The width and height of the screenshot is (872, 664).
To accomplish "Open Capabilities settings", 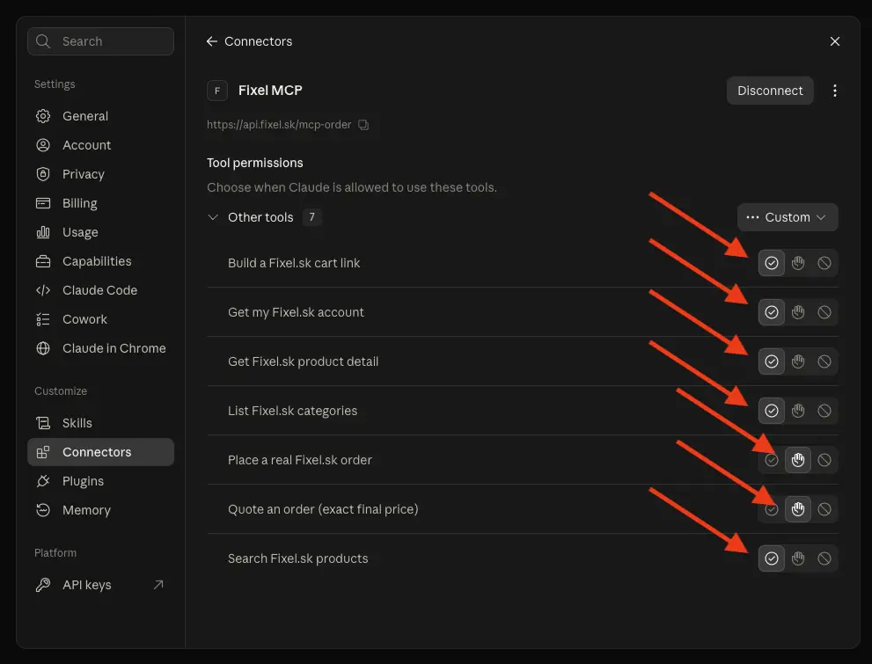I will (x=100, y=261).
